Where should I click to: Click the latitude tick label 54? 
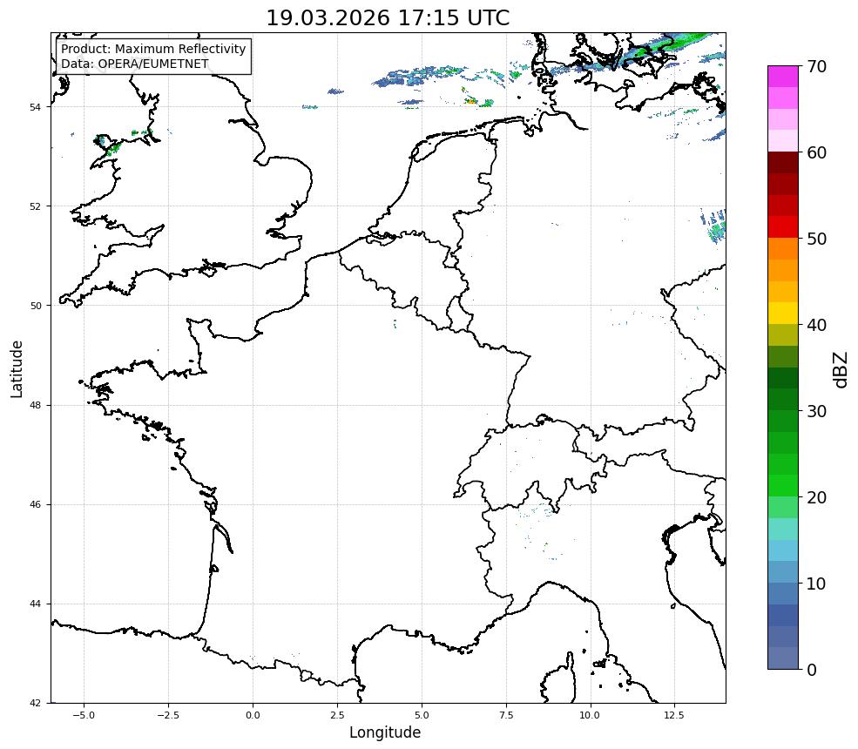point(35,107)
